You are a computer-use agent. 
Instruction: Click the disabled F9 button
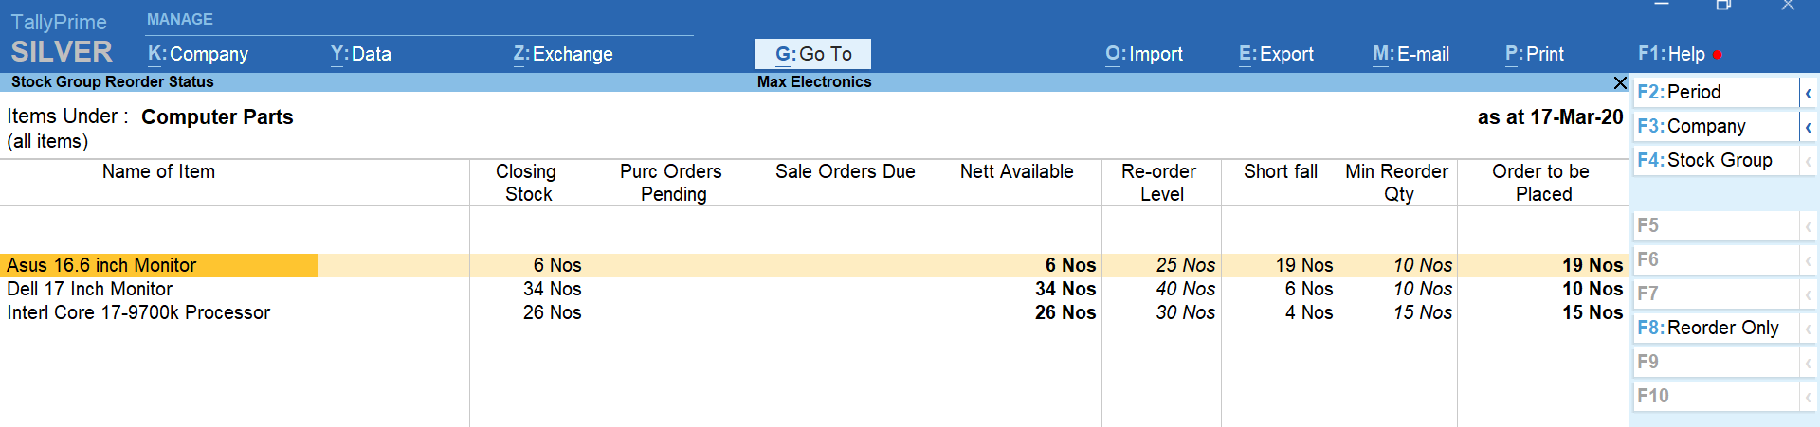(1716, 362)
